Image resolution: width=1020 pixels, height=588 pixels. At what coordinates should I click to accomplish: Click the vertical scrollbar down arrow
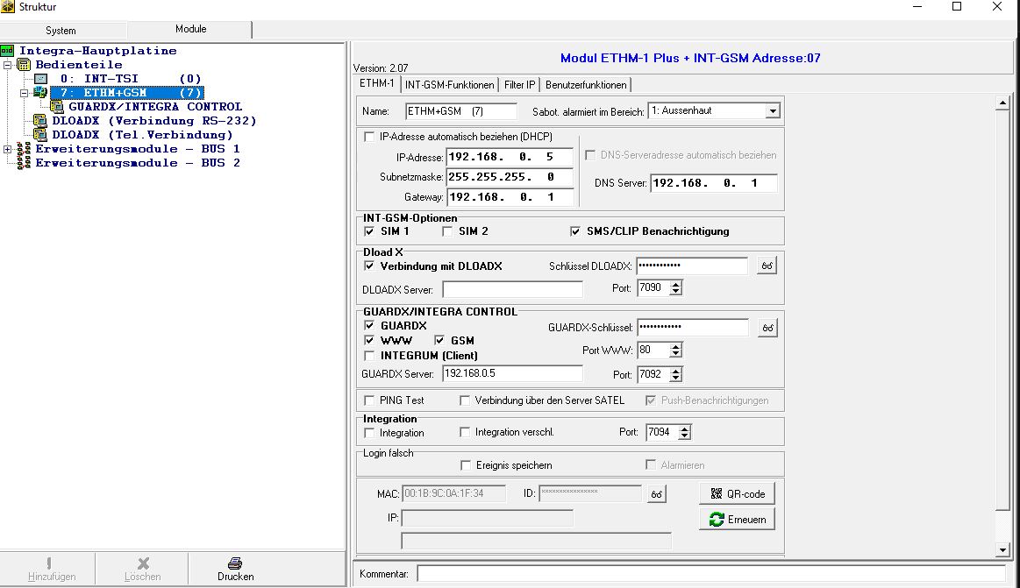click(1004, 549)
